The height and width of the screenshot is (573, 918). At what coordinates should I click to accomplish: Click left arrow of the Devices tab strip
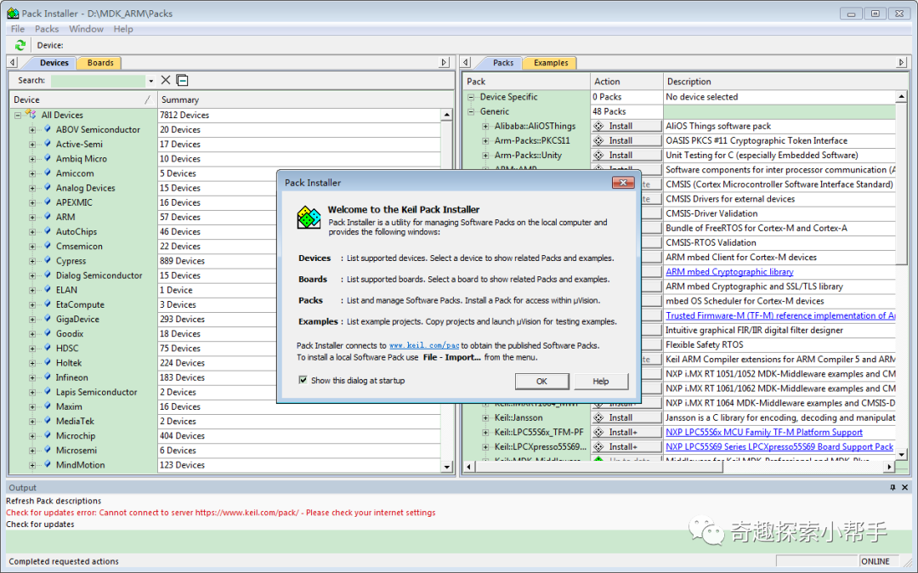click(x=12, y=62)
